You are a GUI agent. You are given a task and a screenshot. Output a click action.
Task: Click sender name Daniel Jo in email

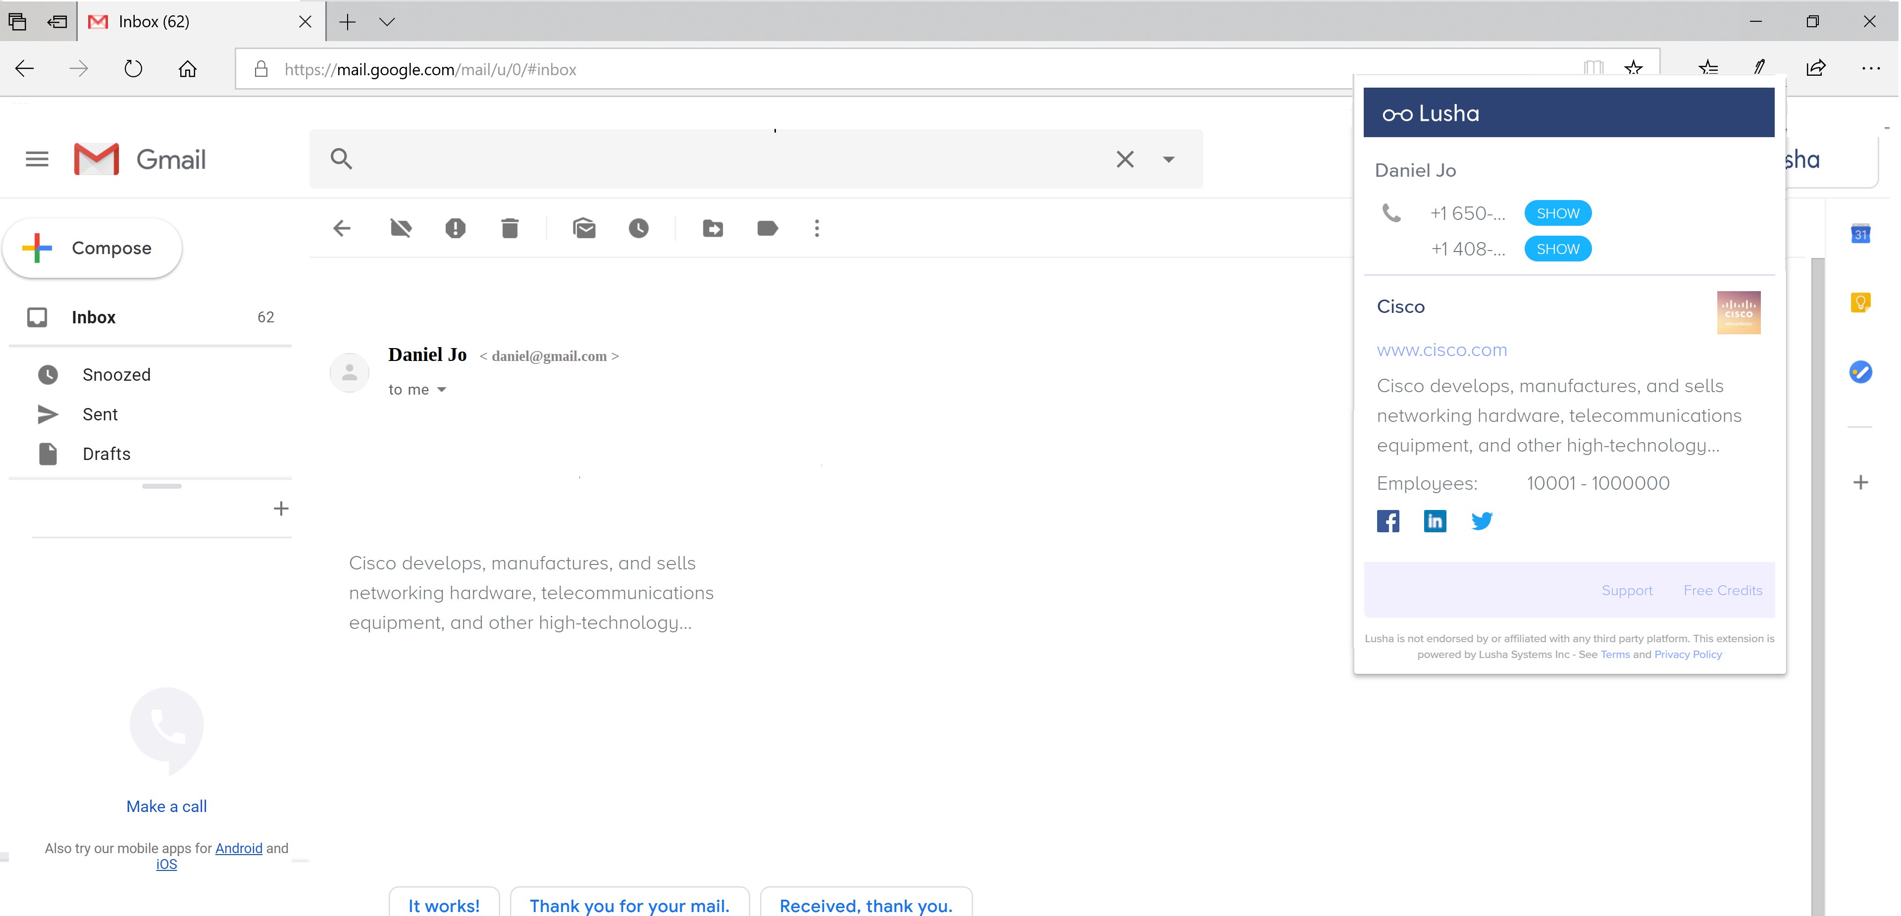coord(427,355)
